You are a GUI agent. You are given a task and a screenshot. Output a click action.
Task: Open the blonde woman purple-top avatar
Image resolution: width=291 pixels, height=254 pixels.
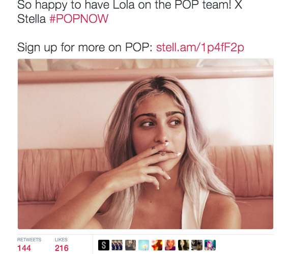[x=170, y=245]
